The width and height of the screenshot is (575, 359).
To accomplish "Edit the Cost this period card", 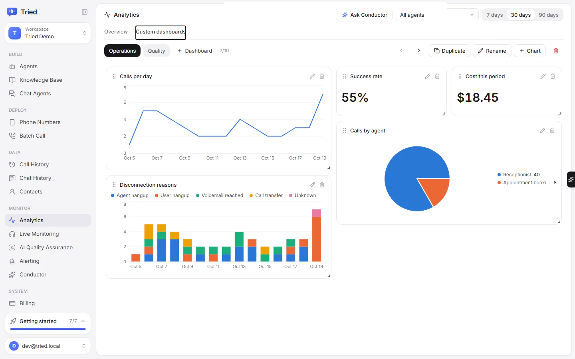I will tap(543, 76).
